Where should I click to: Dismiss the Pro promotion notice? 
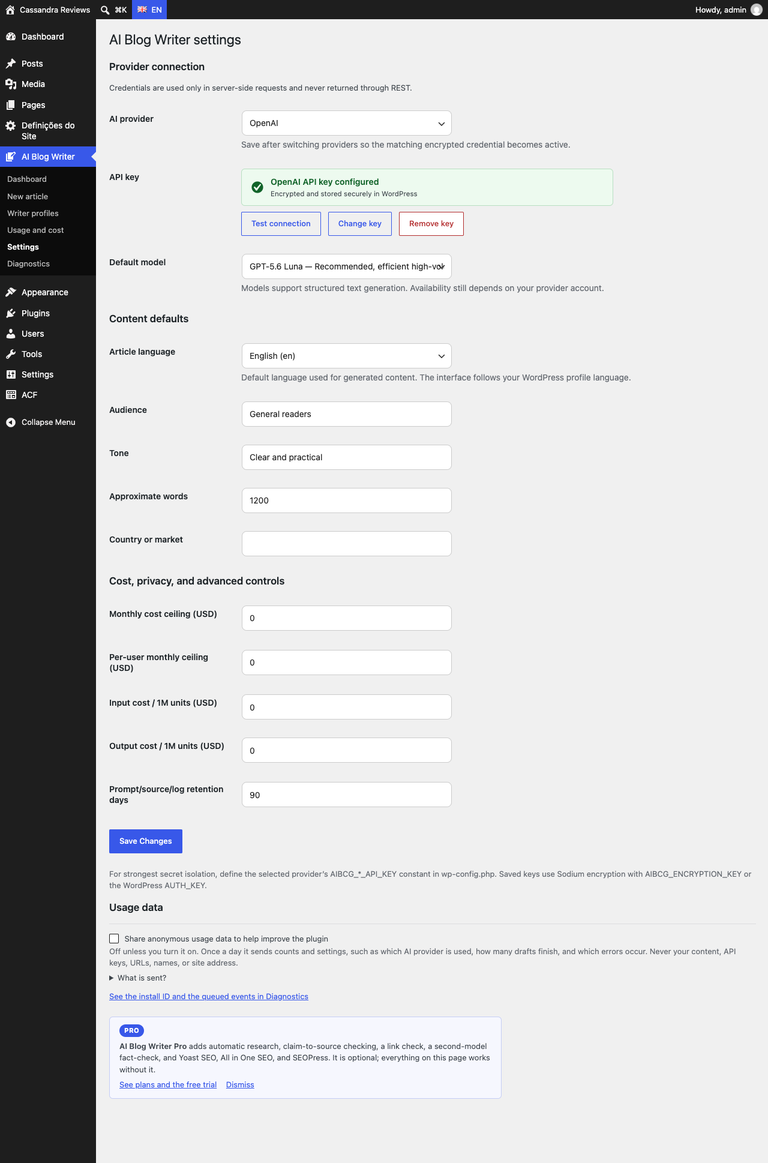click(x=240, y=1084)
